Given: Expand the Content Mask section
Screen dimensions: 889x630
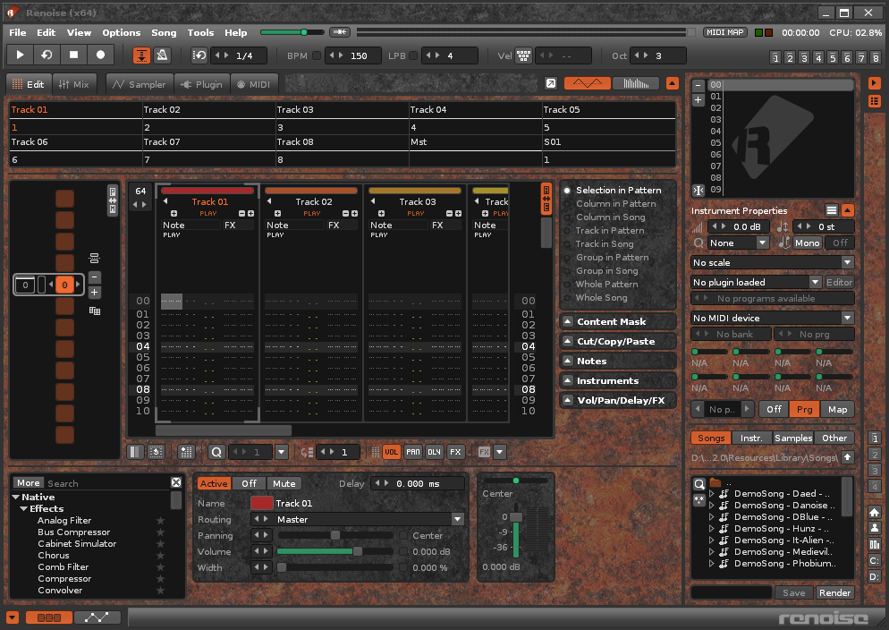Looking at the screenshot, I should click(x=618, y=321).
